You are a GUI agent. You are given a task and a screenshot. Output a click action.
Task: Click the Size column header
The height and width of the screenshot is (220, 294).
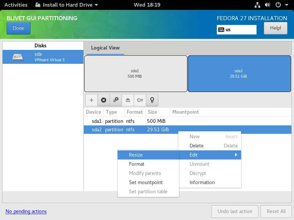158,112
